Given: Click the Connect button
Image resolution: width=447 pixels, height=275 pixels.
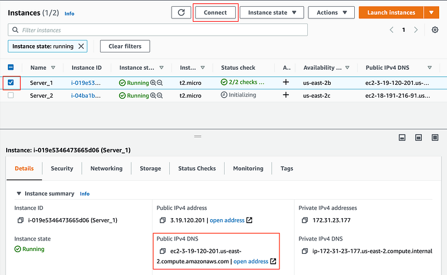Looking at the screenshot, I should click(216, 13).
